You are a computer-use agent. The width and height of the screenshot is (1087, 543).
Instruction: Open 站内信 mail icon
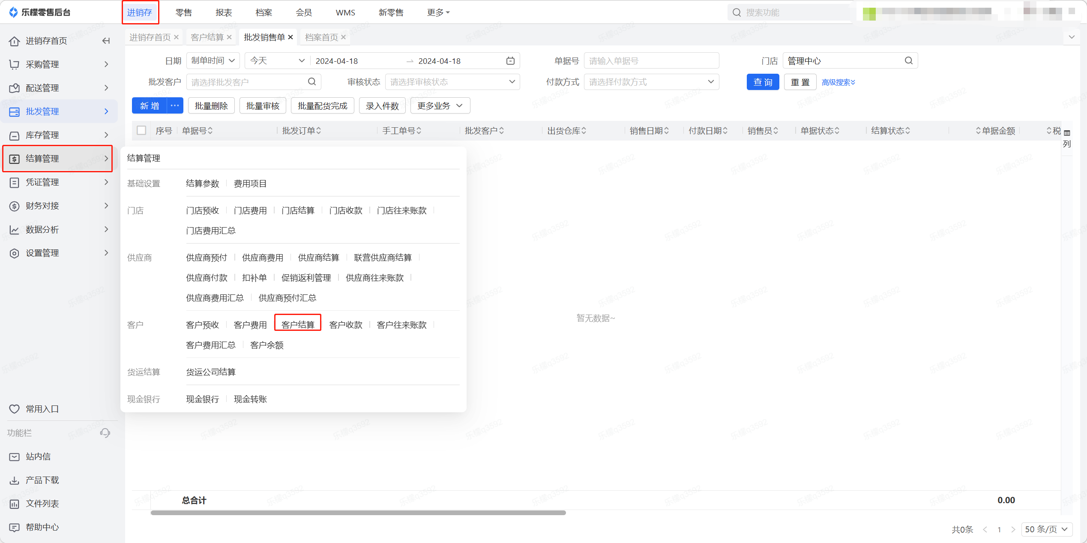[14, 456]
